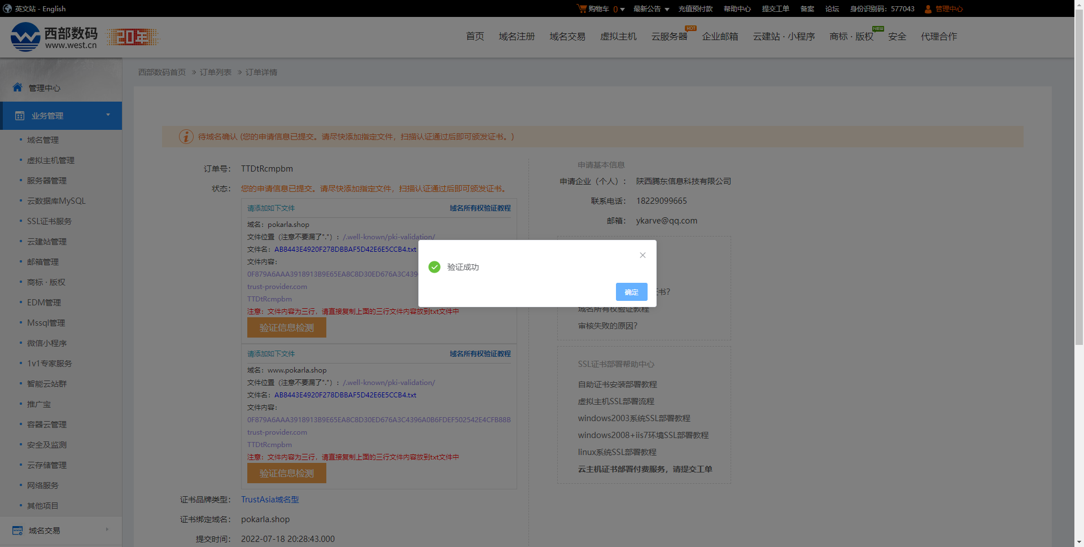Click the West.cn logo
Viewport: 1084px width, 547px height.
(54, 37)
